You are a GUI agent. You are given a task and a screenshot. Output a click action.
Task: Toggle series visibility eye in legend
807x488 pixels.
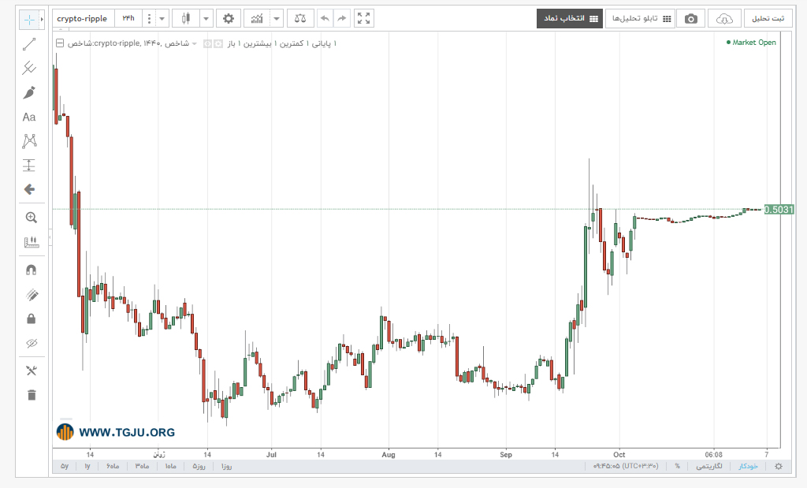207,44
